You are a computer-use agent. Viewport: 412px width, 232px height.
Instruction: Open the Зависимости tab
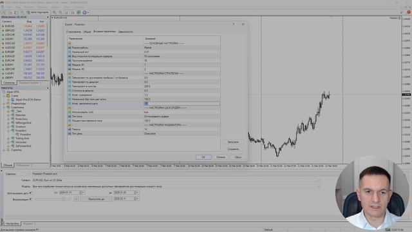click(126, 32)
